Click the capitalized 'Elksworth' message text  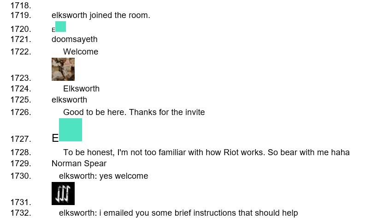pyautogui.click(x=81, y=89)
